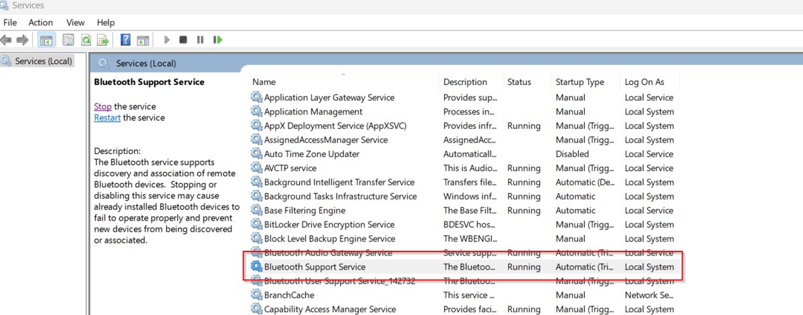This screenshot has width=803, height=315.
Task: Click the Restart Service toolbar icon
Action: pos(217,40)
